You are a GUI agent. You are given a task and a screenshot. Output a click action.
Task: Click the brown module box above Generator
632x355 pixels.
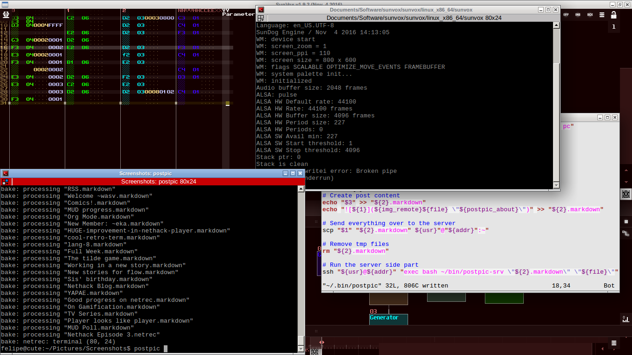pos(389,299)
